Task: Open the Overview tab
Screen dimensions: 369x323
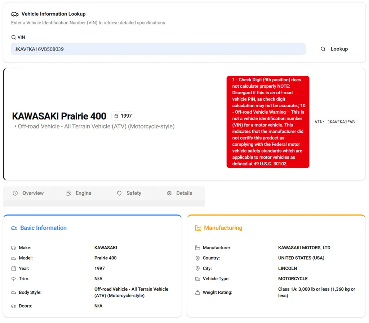Action: (28, 193)
